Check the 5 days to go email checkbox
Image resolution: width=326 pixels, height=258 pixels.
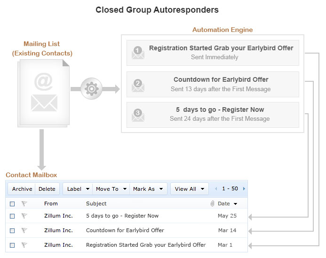point(12,216)
